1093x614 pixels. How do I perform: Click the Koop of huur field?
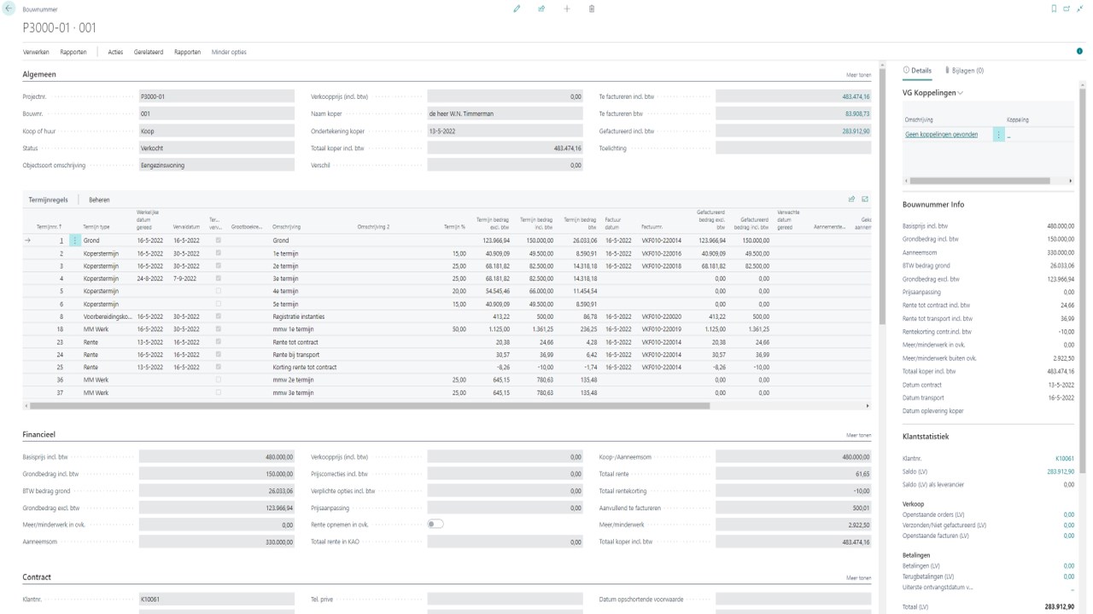pyautogui.click(x=216, y=131)
